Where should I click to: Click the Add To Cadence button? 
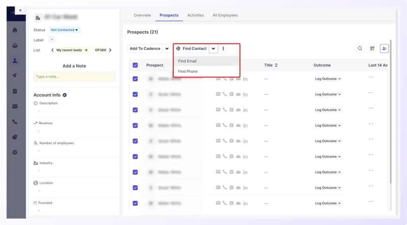[x=145, y=48]
